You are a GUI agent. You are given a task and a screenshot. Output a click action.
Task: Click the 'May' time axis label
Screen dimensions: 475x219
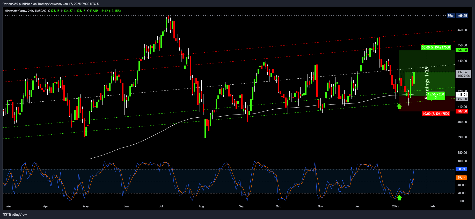tap(86, 206)
